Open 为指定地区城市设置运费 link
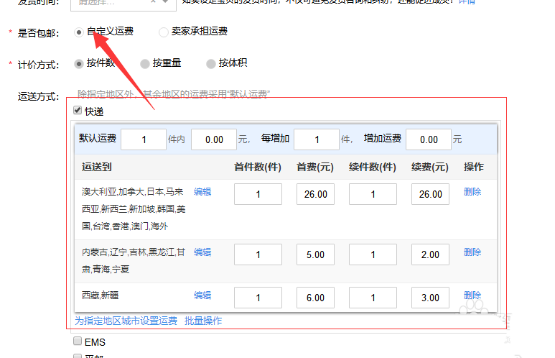555x358 pixels. click(x=126, y=321)
